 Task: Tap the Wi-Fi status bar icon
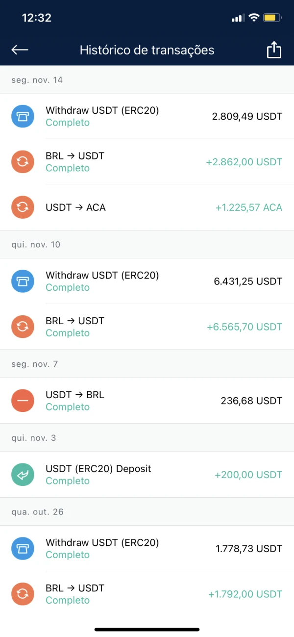click(x=254, y=18)
